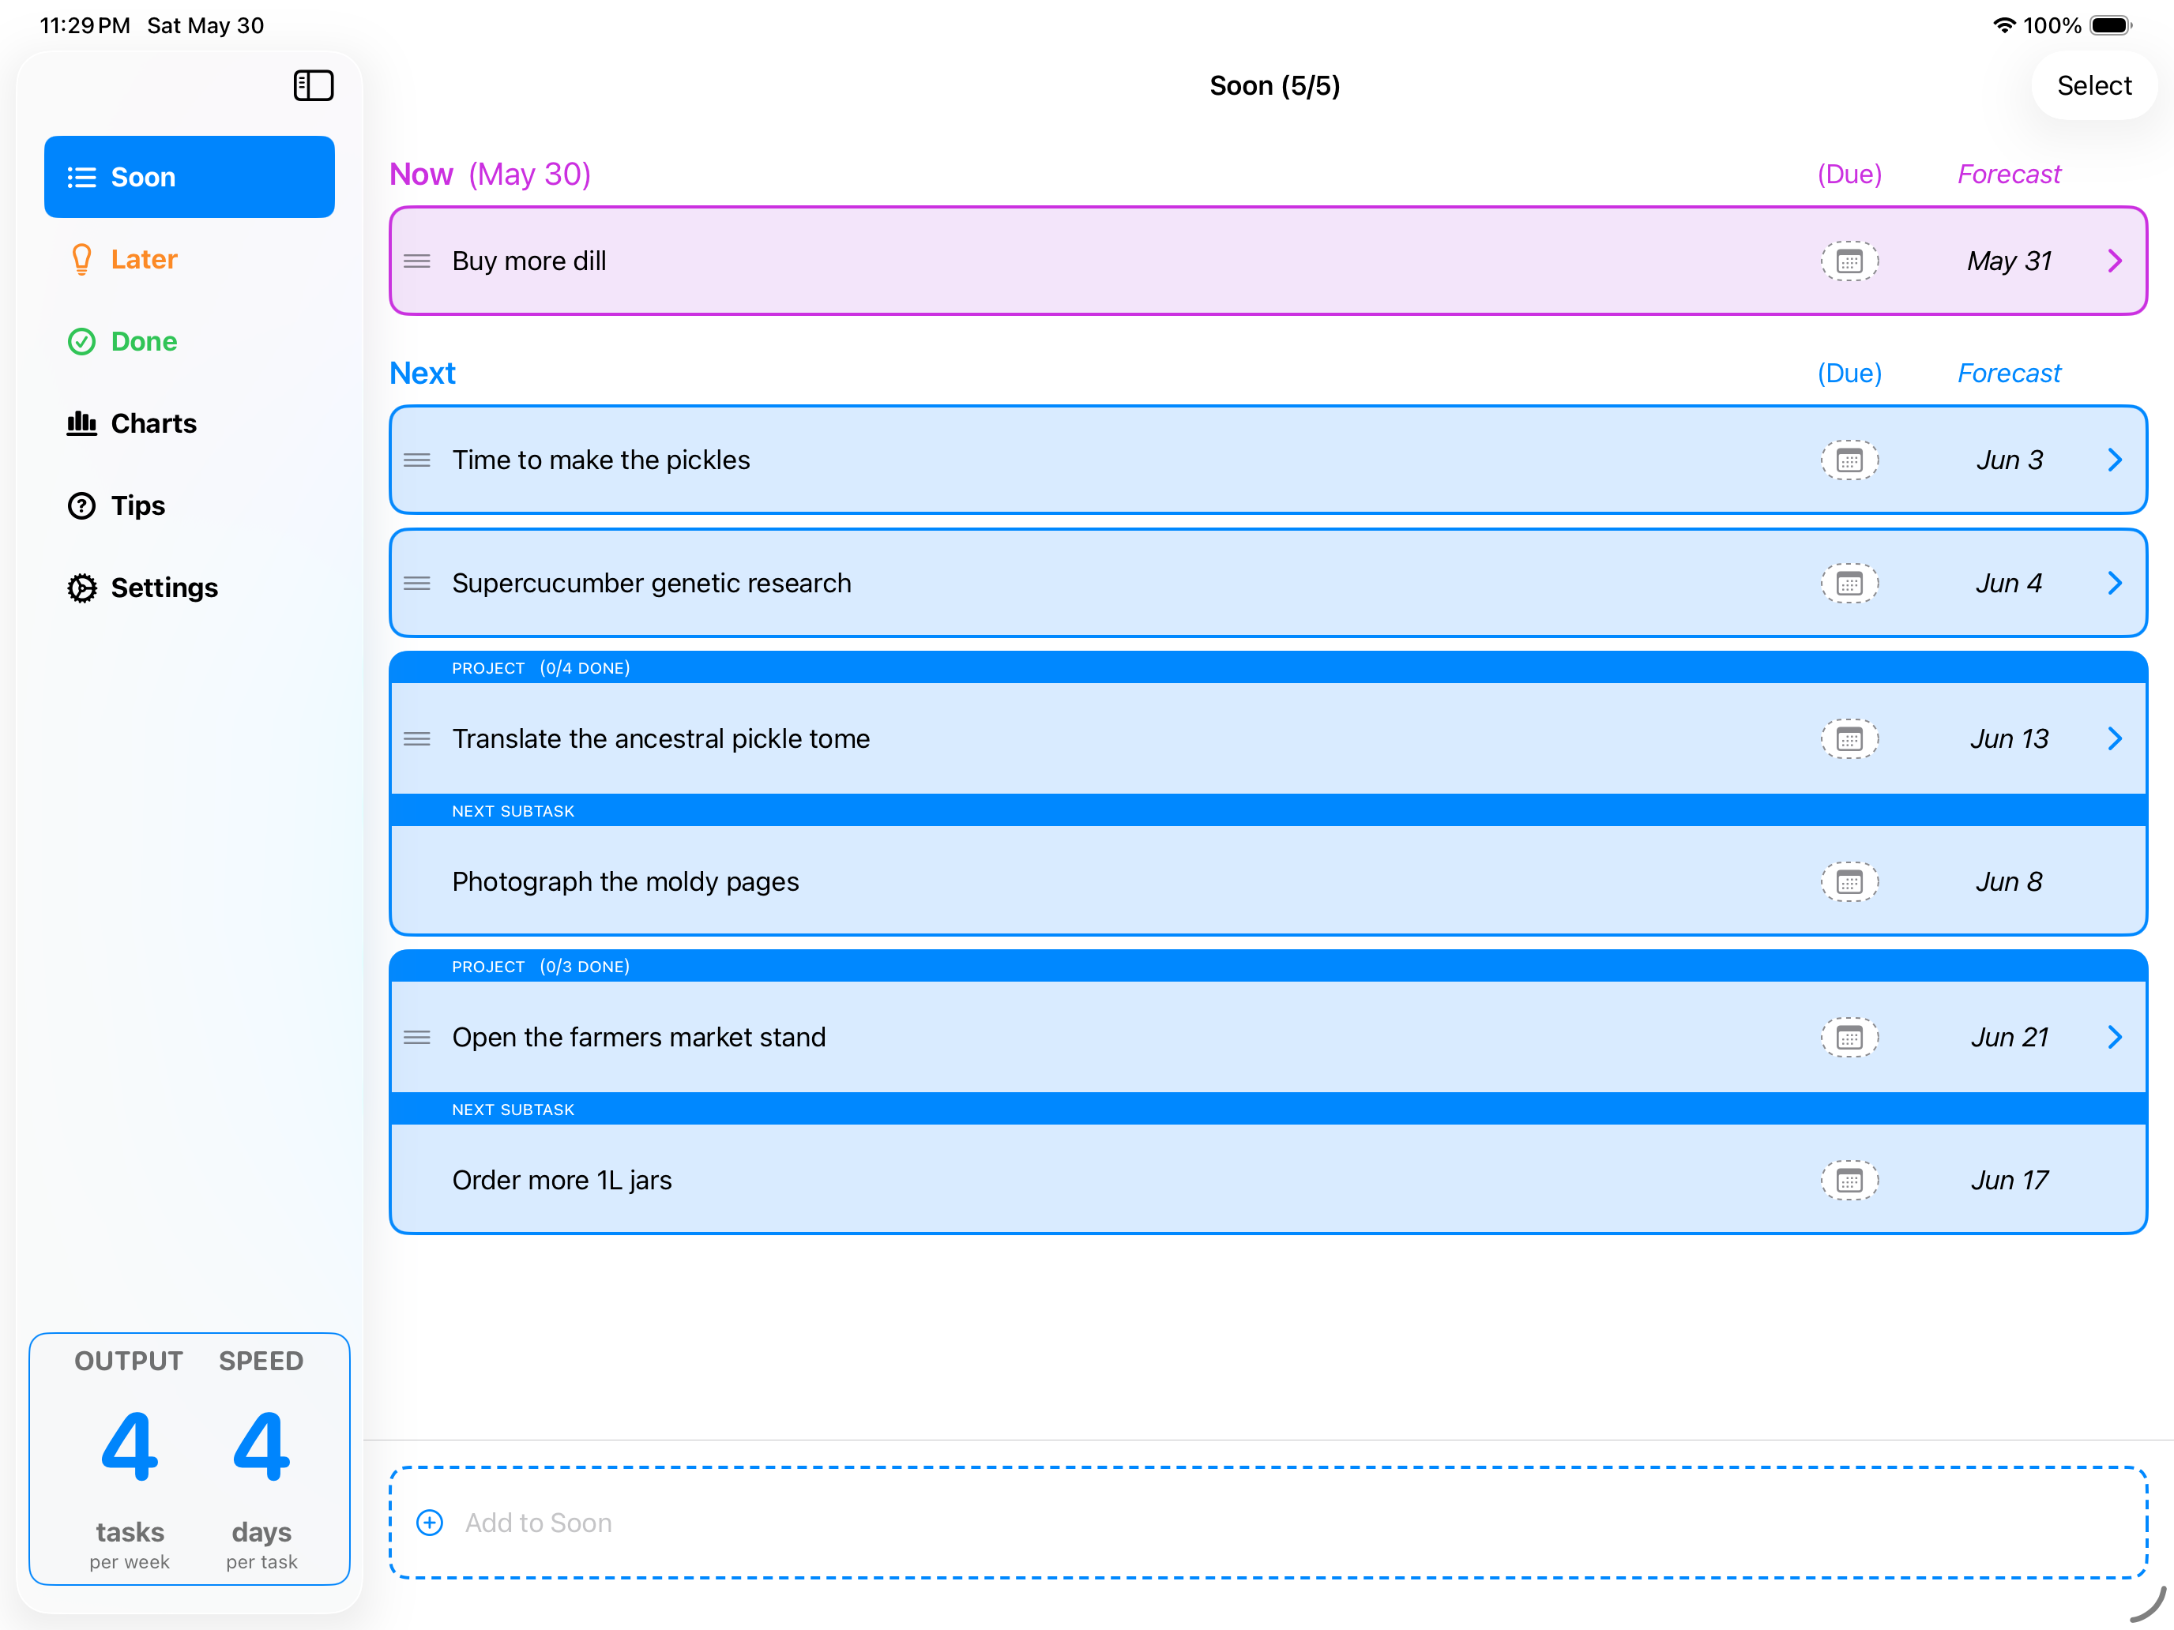Expand chevron for Supercucumber genetic research
The height and width of the screenshot is (1630, 2174).
[2115, 584]
